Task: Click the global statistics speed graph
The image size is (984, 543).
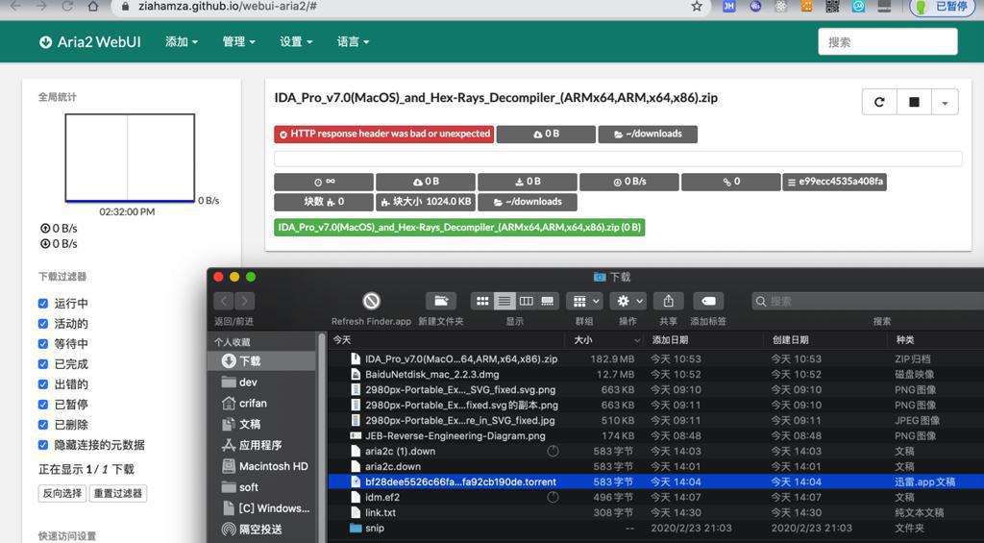Action: click(x=130, y=158)
